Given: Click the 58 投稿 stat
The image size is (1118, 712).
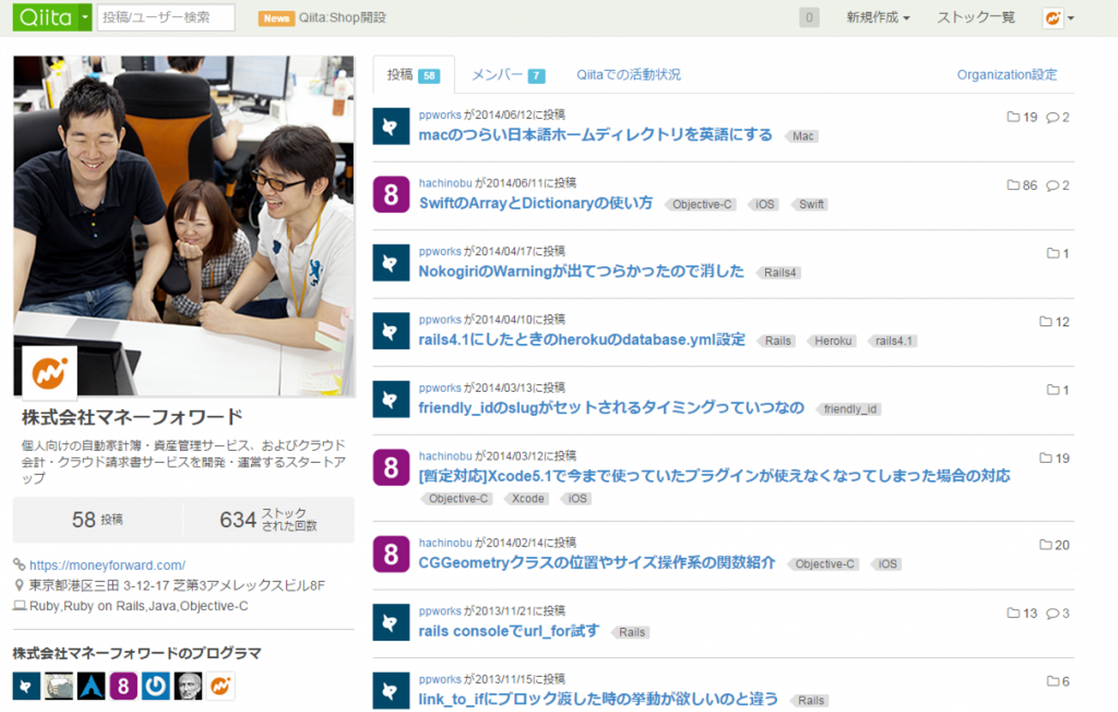Looking at the screenshot, I should tap(98, 519).
